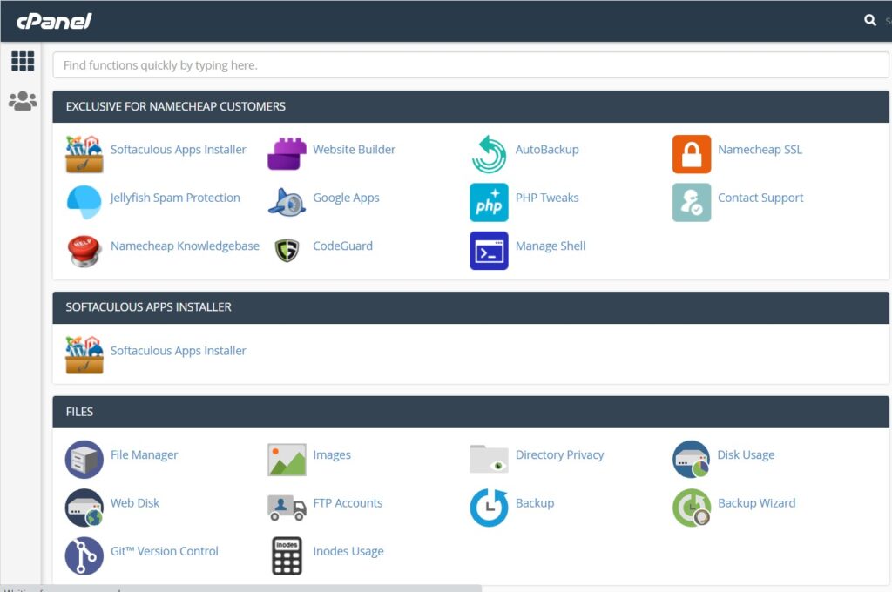
Task: Click the cPanel logo
Action: 54,21
